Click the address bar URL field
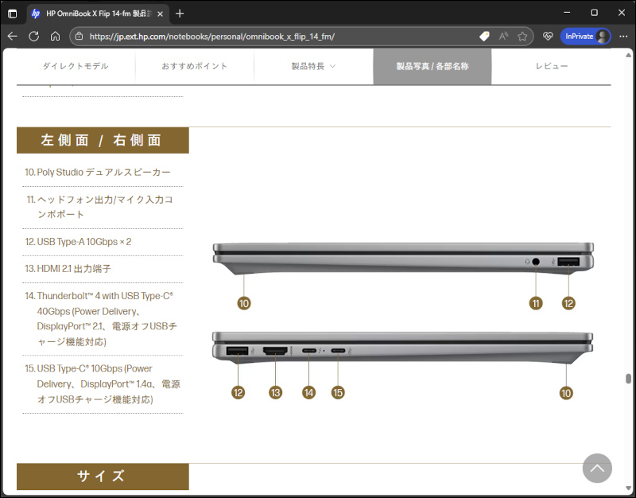The image size is (636, 498). [278, 36]
